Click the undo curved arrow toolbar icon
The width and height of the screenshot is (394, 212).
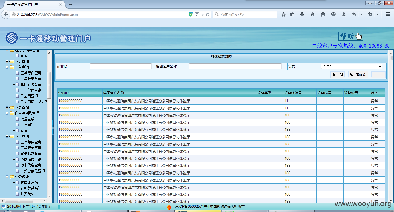(x=354, y=14)
